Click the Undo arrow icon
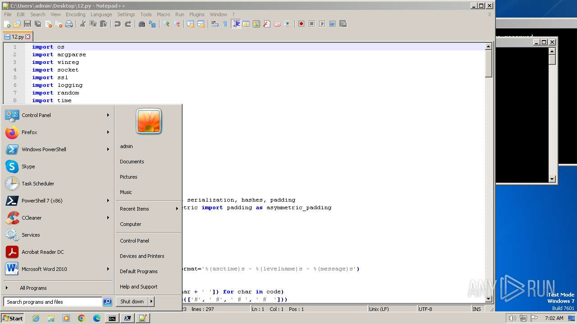The height and width of the screenshot is (324, 577). tap(118, 24)
